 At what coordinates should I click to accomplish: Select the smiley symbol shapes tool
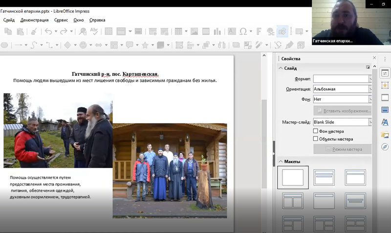point(83,45)
